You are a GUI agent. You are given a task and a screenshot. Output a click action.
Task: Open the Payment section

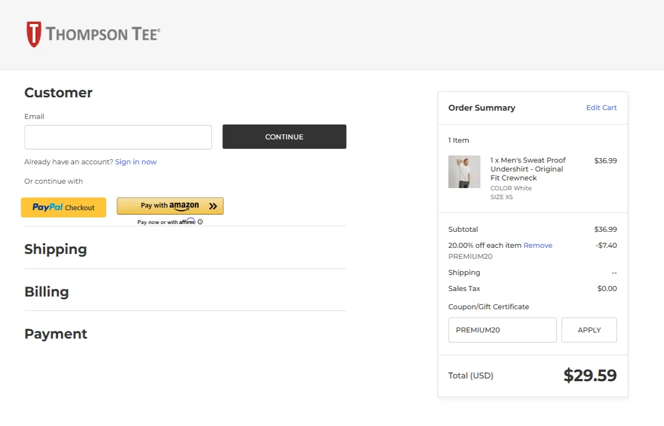[x=55, y=334]
